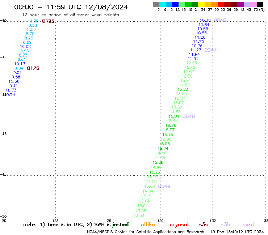The image size is (268, 235).
Task: Click the '70 (ft)' legend scale label
Action: coord(259,9)
